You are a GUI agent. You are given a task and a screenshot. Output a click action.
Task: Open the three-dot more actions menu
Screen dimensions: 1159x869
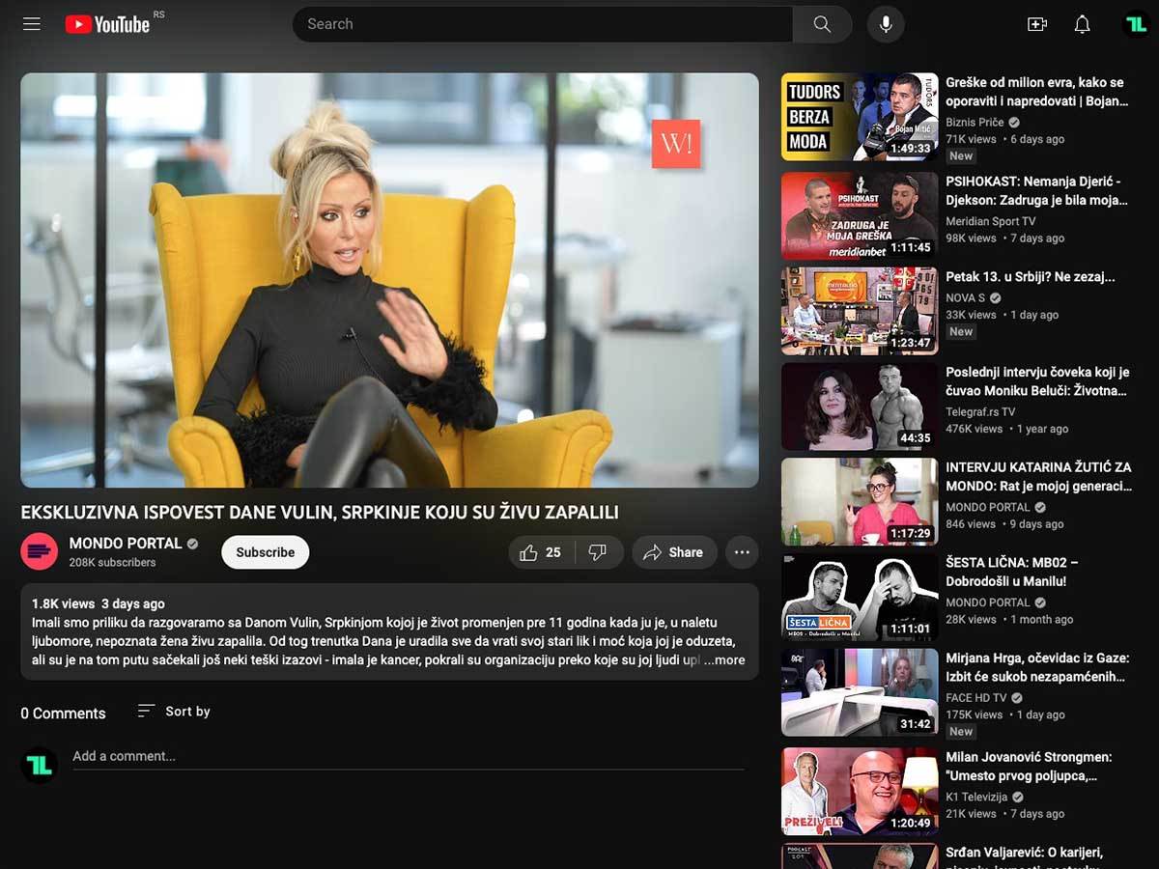[x=742, y=551]
